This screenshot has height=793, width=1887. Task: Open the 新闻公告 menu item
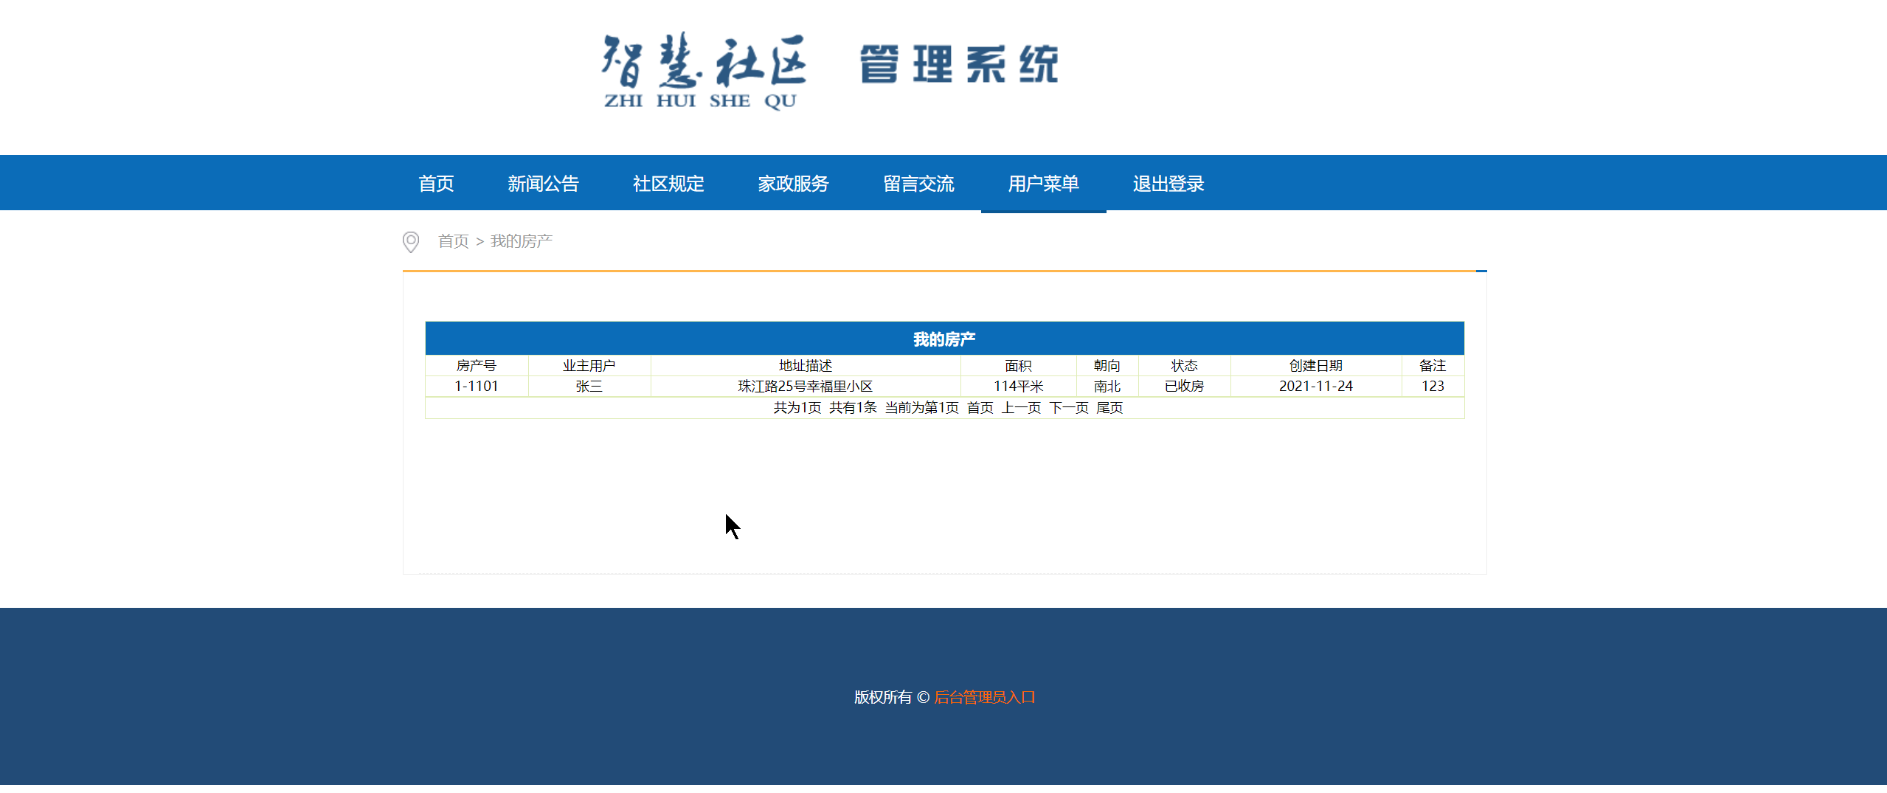(x=543, y=184)
